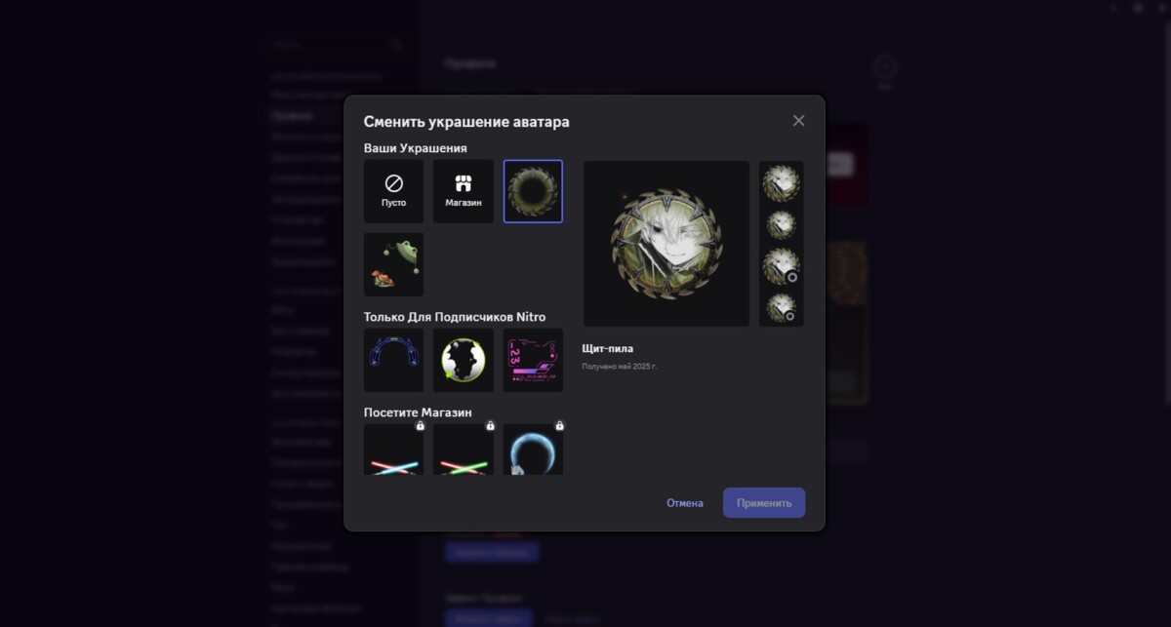Image resolution: width=1171 pixels, height=627 pixels.
Task: Click the Щит-пила decoration name
Action: point(608,348)
